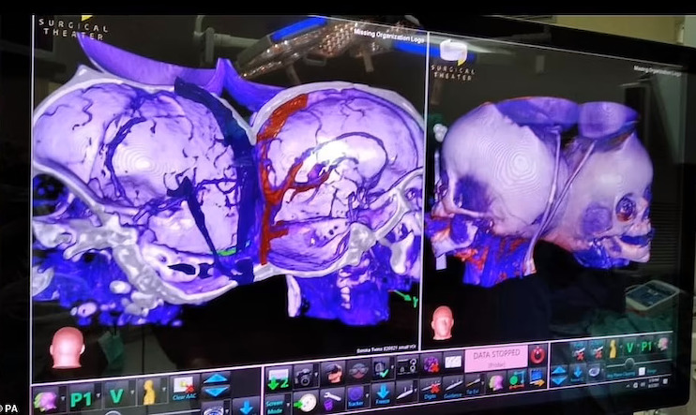Click the yellow-tipped probe icon
696x415 pixels.
click(x=473, y=384)
